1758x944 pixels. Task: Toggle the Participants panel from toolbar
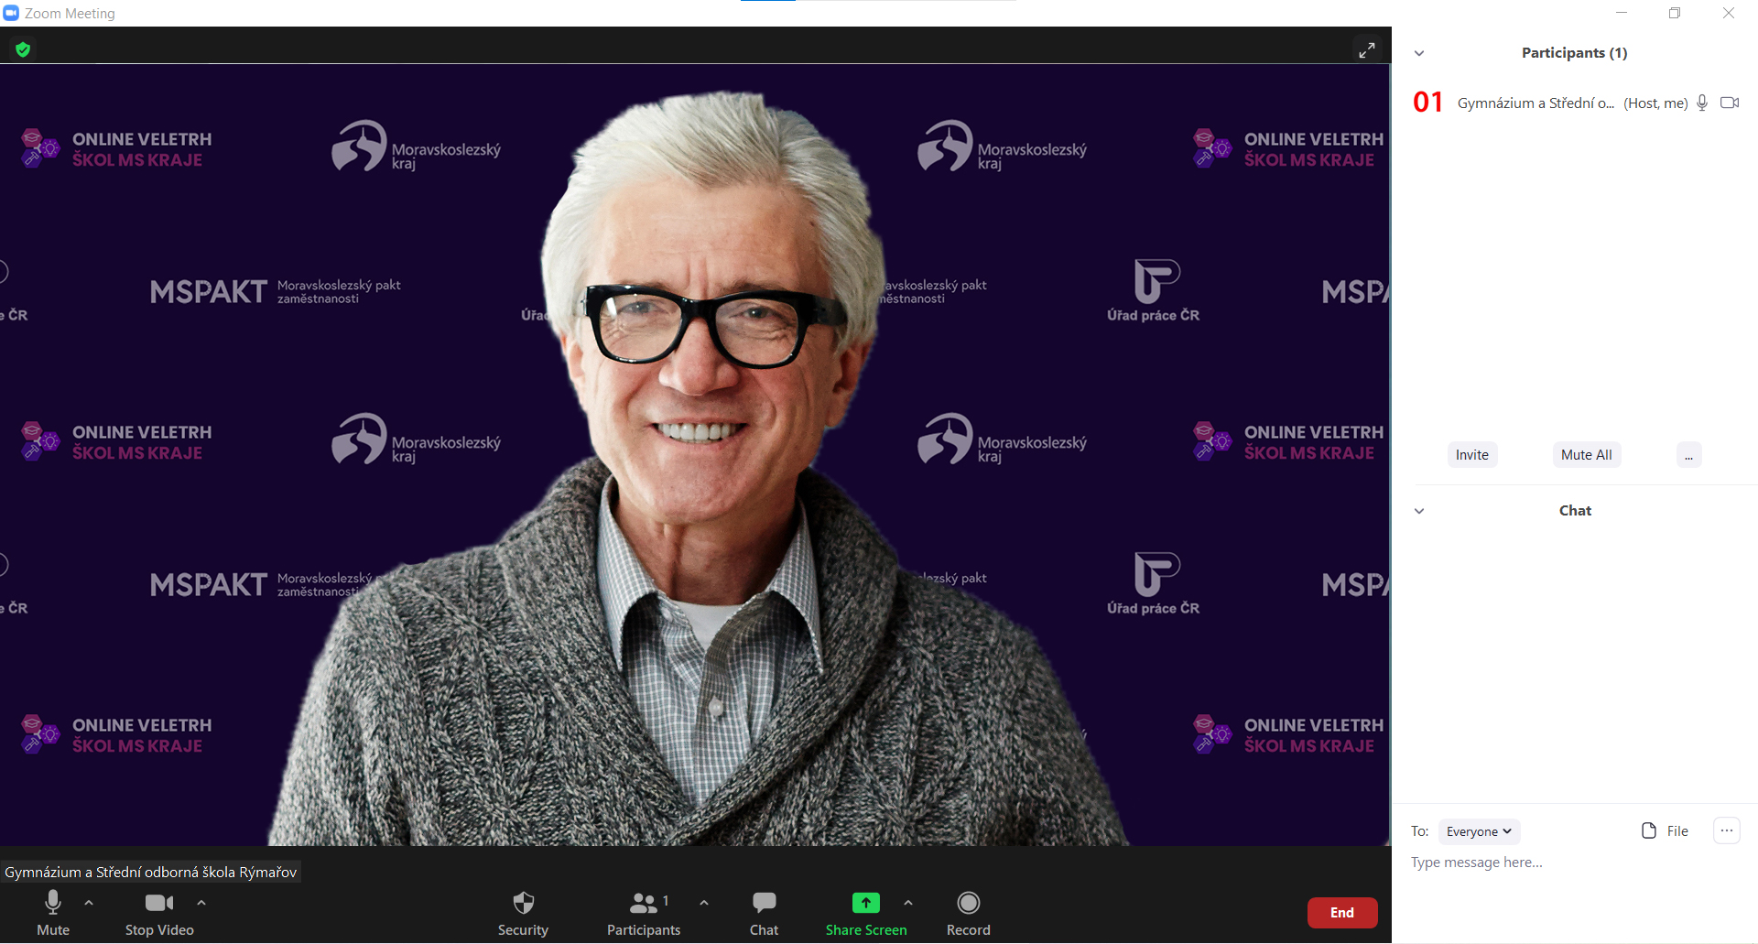pos(644,913)
